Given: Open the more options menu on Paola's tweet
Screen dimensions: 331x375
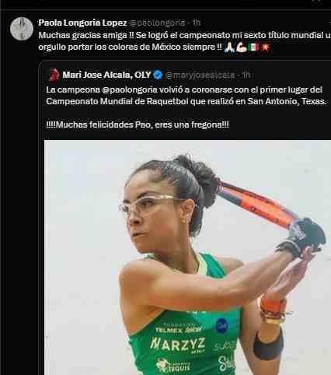Looking at the screenshot, I should 329,23.
